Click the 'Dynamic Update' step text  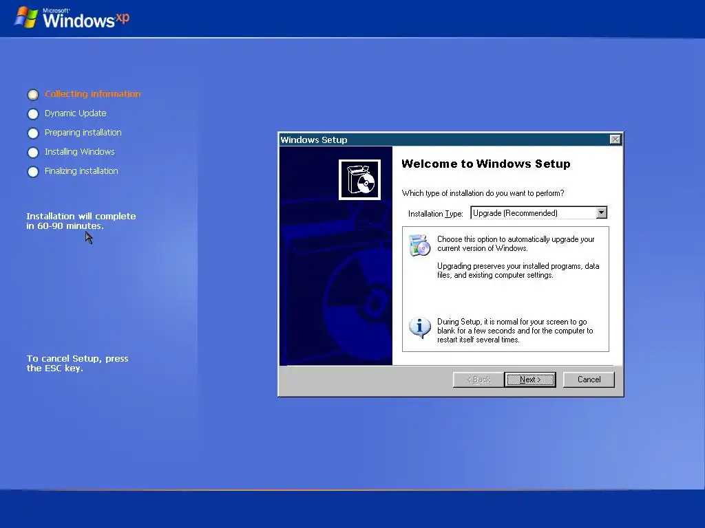(x=76, y=113)
